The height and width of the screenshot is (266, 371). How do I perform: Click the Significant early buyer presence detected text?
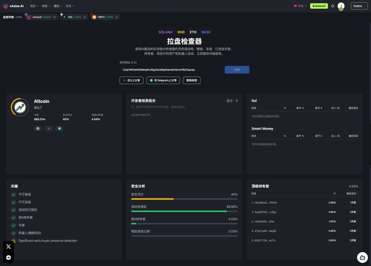[x=48, y=241]
